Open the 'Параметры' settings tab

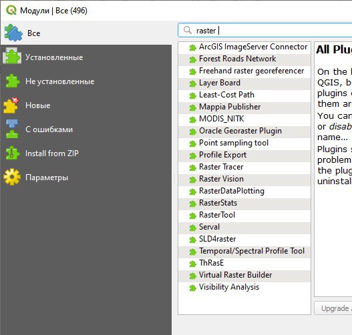coord(86,177)
